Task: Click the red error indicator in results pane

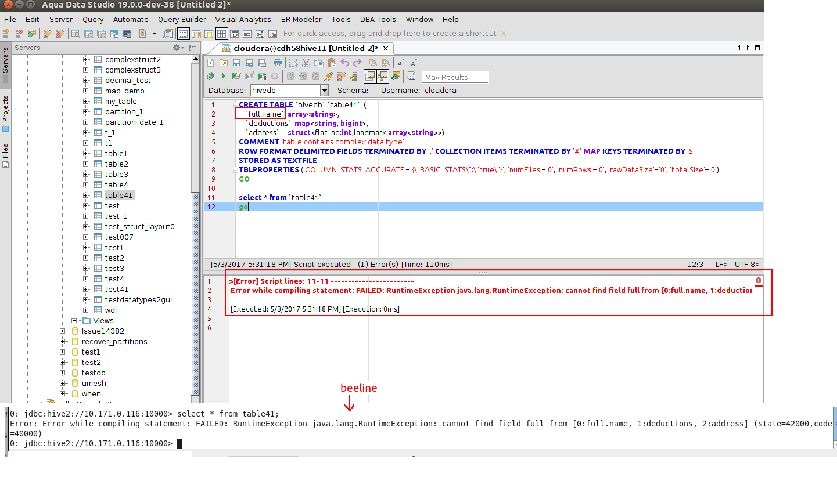Action: click(759, 280)
